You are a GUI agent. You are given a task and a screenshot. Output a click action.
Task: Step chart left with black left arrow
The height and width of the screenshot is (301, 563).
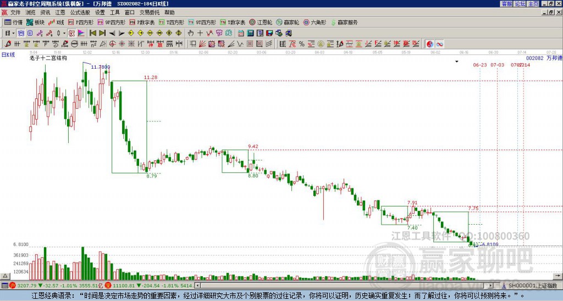click(112, 34)
